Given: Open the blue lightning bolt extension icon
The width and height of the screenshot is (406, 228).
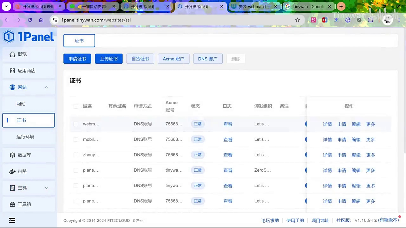Looking at the screenshot, I should coord(336,20).
